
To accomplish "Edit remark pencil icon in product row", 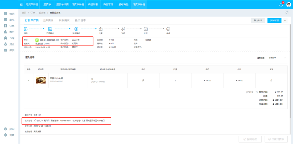I will coord(271,80).
